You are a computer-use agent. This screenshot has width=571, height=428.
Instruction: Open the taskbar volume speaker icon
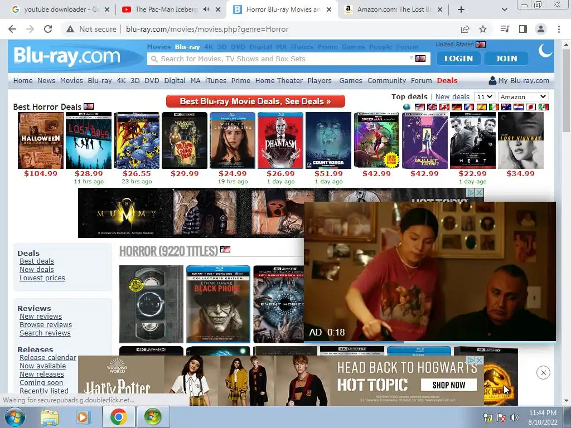(514, 417)
